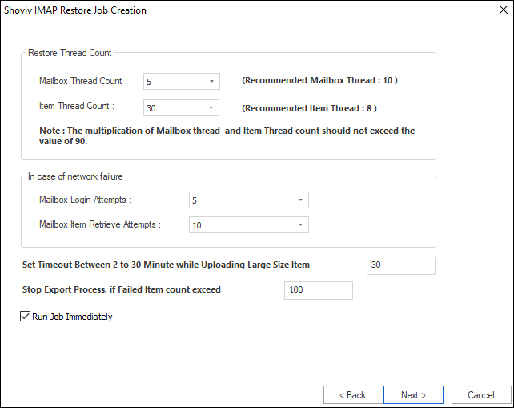Click the note about thread count multiplication
This screenshot has height=408, width=514.
227,136
